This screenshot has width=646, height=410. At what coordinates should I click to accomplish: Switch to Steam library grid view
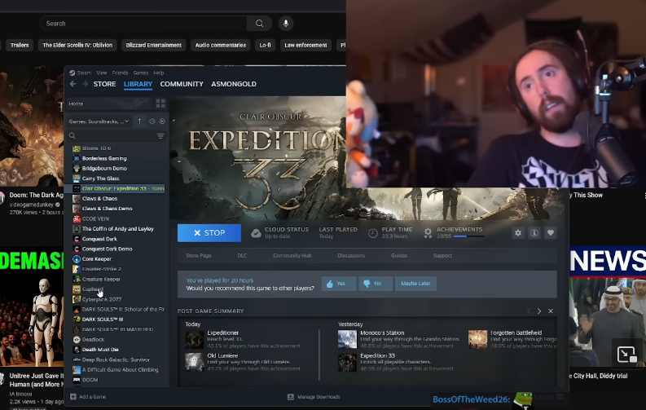(160, 104)
